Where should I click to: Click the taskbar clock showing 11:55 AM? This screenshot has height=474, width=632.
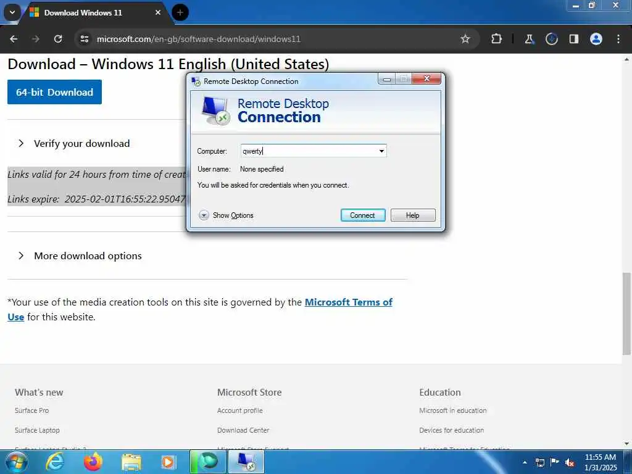601,462
